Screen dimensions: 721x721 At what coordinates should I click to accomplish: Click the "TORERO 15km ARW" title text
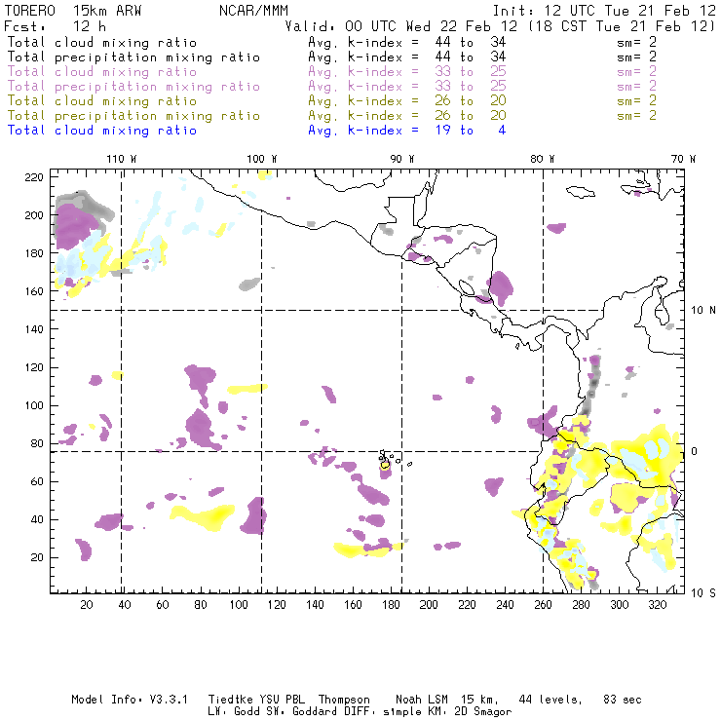(x=73, y=10)
